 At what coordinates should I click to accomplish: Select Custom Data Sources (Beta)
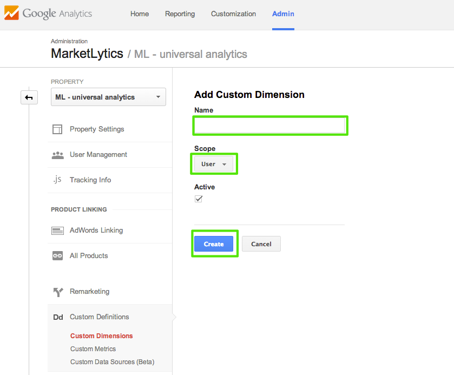[x=112, y=362]
